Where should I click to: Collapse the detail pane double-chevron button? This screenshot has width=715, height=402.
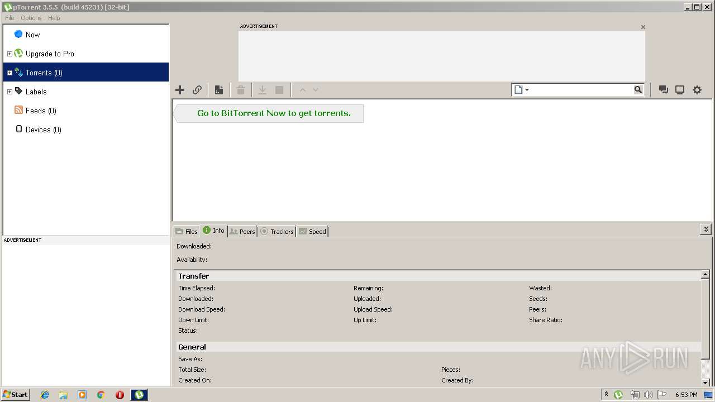(706, 229)
